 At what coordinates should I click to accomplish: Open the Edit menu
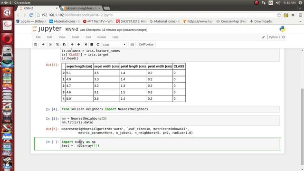(x=49, y=37)
